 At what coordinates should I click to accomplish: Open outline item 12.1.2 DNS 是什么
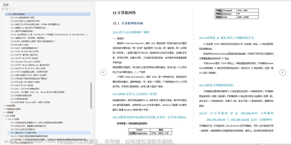(x=25, y=21)
